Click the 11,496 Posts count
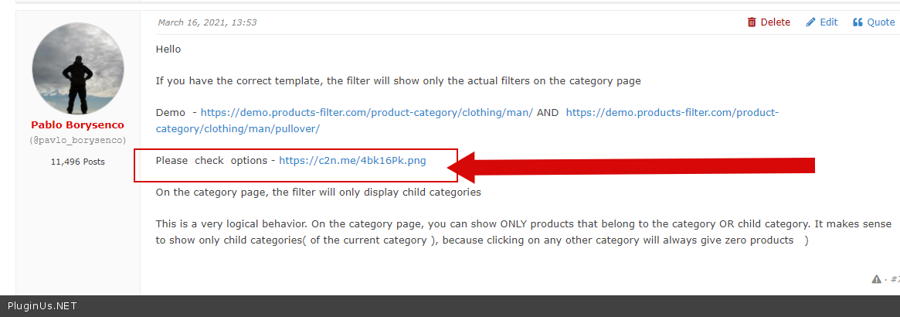 [x=77, y=162]
